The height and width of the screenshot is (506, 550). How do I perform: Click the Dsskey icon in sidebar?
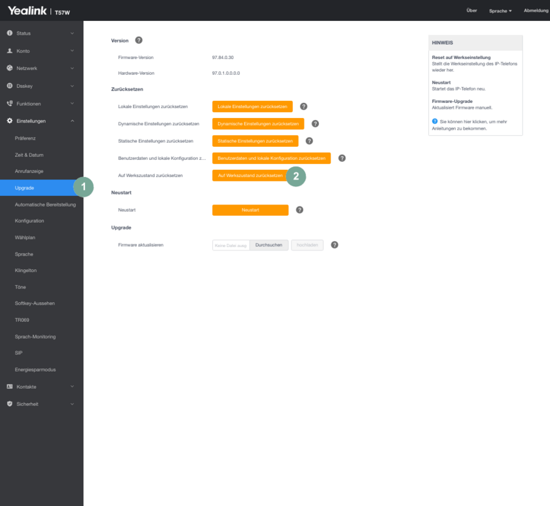coord(9,86)
